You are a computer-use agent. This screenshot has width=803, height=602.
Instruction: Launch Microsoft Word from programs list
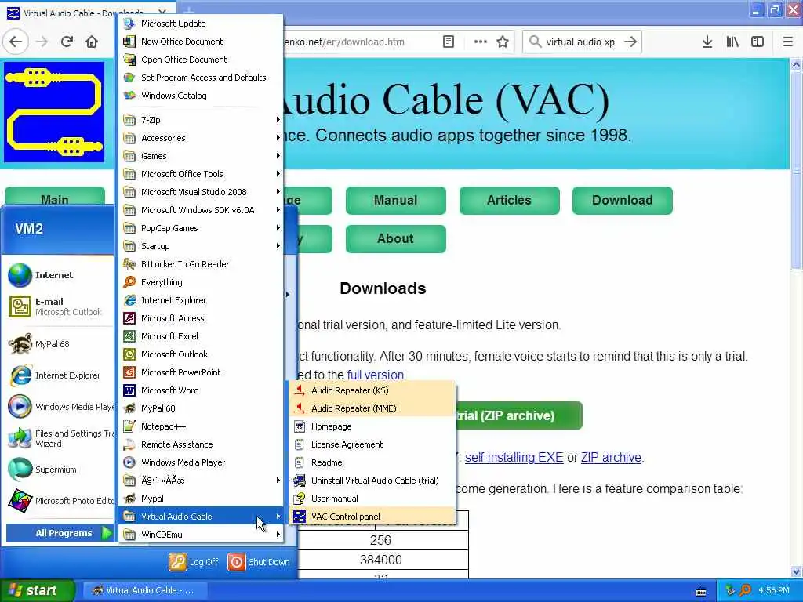pos(202,390)
